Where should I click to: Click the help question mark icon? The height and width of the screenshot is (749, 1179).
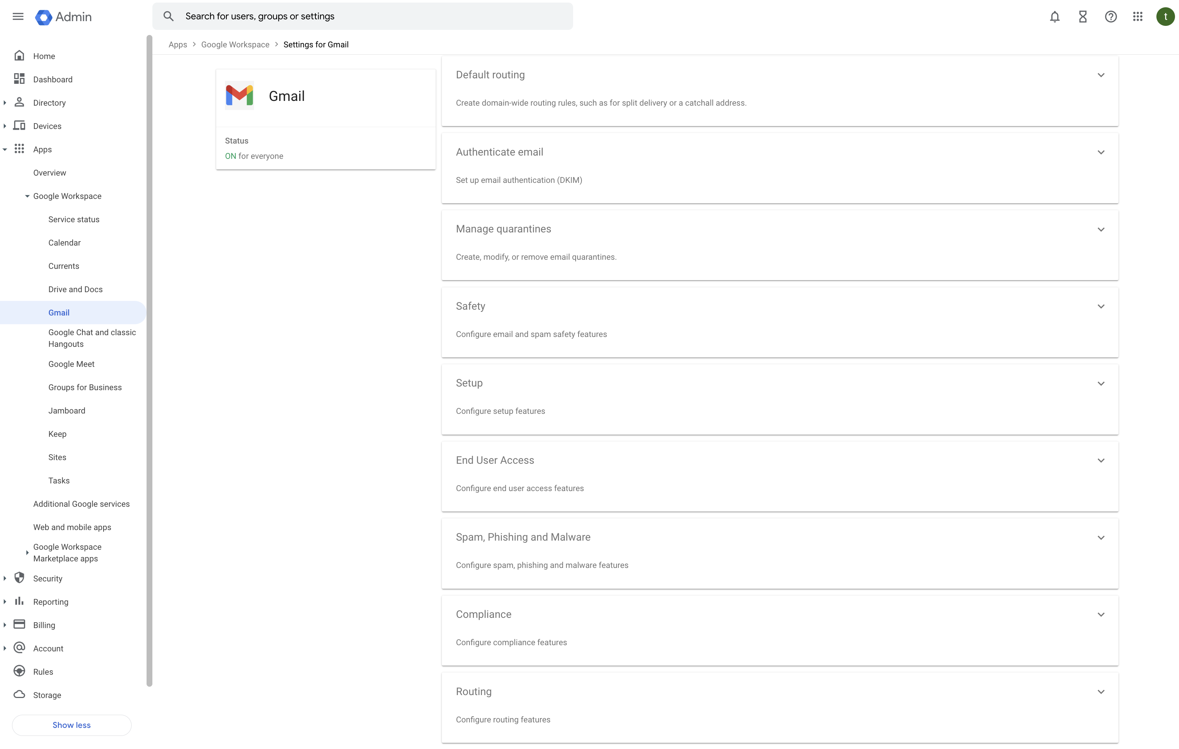pyautogui.click(x=1110, y=16)
